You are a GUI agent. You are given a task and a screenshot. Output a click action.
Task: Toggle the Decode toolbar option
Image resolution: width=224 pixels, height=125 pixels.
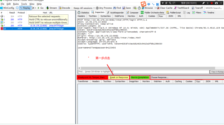(x=64, y=8)
